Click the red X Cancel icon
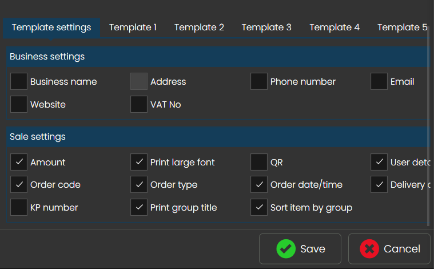 (369, 249)
